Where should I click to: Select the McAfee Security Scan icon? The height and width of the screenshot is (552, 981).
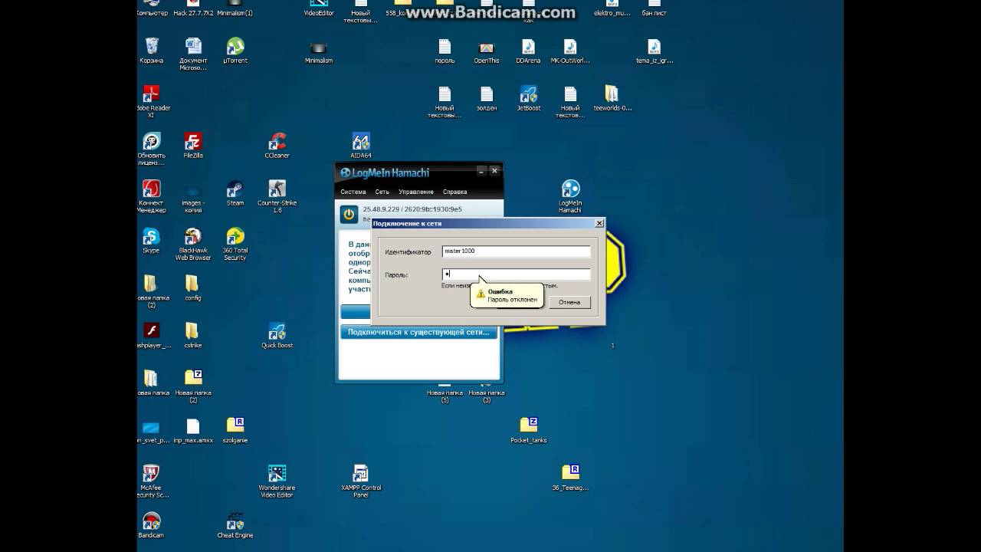[x=153, y=481]
